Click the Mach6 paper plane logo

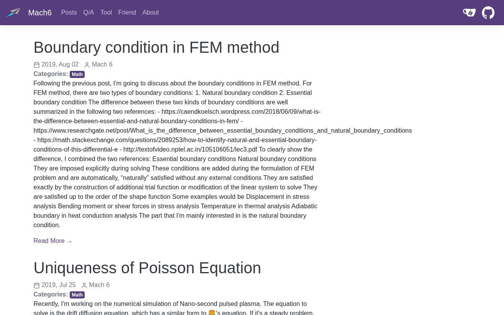point(13,13)
